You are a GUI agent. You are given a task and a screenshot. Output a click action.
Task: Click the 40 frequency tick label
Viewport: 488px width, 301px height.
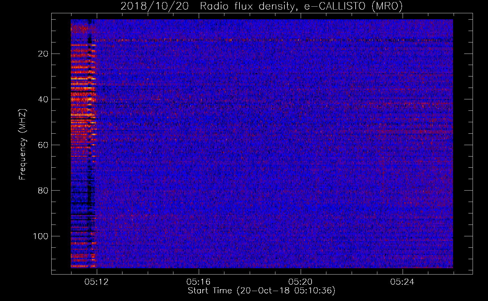coord(43,99)
